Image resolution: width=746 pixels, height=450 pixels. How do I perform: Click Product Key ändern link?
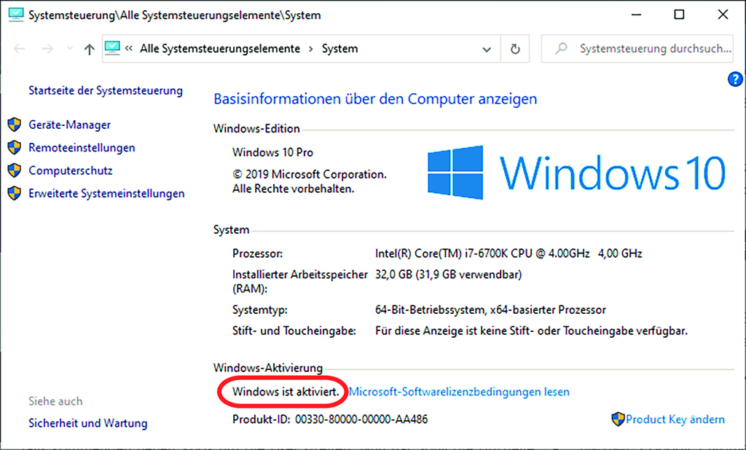[x=675, y=419]
